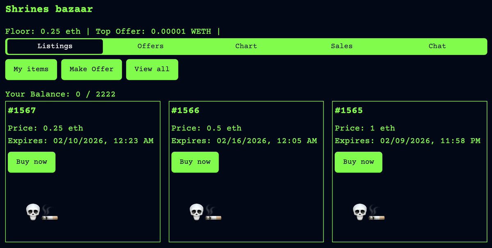Buy now item #1565

pos(358,162)
